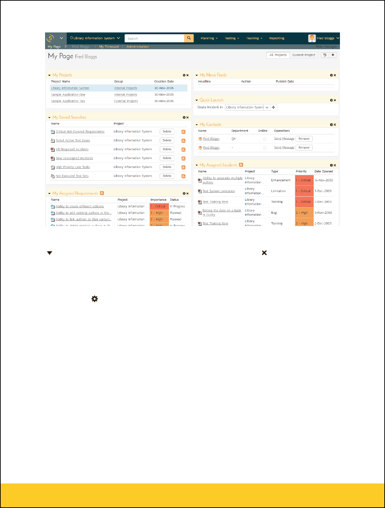Open My Contacts settings gear
This screenshot has height=508, width=385.
click(331, 125)
